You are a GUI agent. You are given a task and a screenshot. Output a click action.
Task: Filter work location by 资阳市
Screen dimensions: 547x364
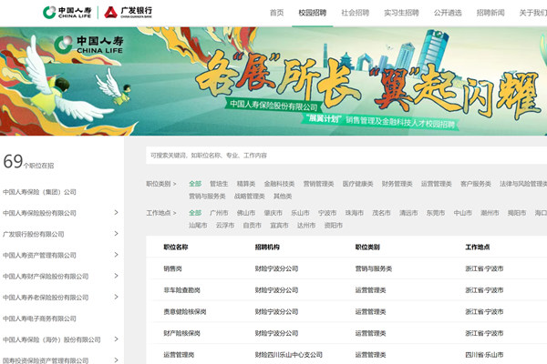click(334, 226)
